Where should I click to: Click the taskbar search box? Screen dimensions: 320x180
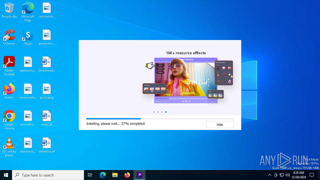click(48, 175)
